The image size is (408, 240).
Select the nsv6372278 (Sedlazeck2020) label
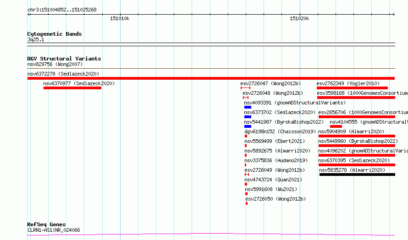point(63,74)
